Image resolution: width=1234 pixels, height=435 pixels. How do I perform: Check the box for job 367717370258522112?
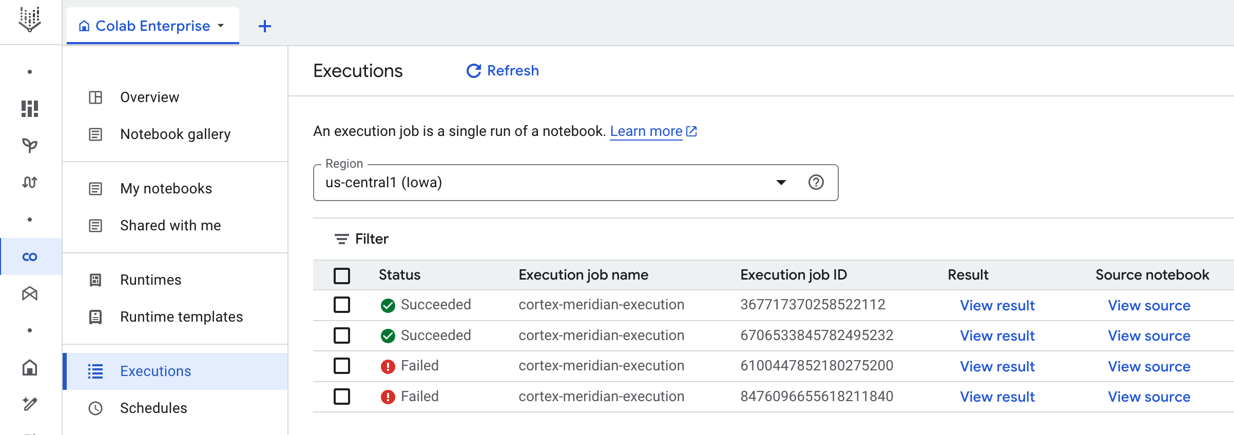342,305
